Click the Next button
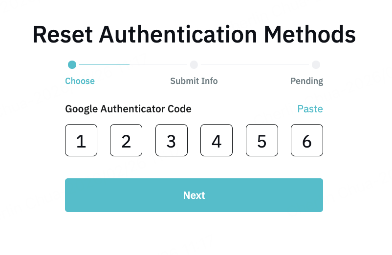Image resolution: width=392 pixels, height=255 pixels. coord(194,195)
